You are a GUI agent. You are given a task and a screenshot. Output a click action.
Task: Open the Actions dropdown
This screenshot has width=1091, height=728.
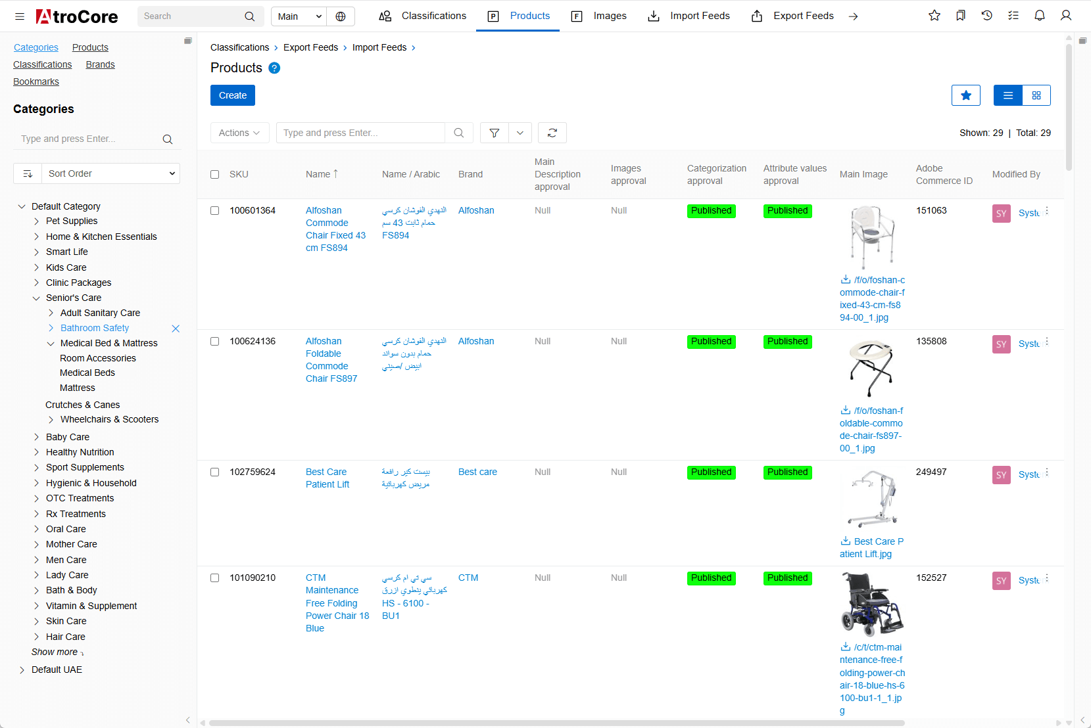click(x=239, y=133)
